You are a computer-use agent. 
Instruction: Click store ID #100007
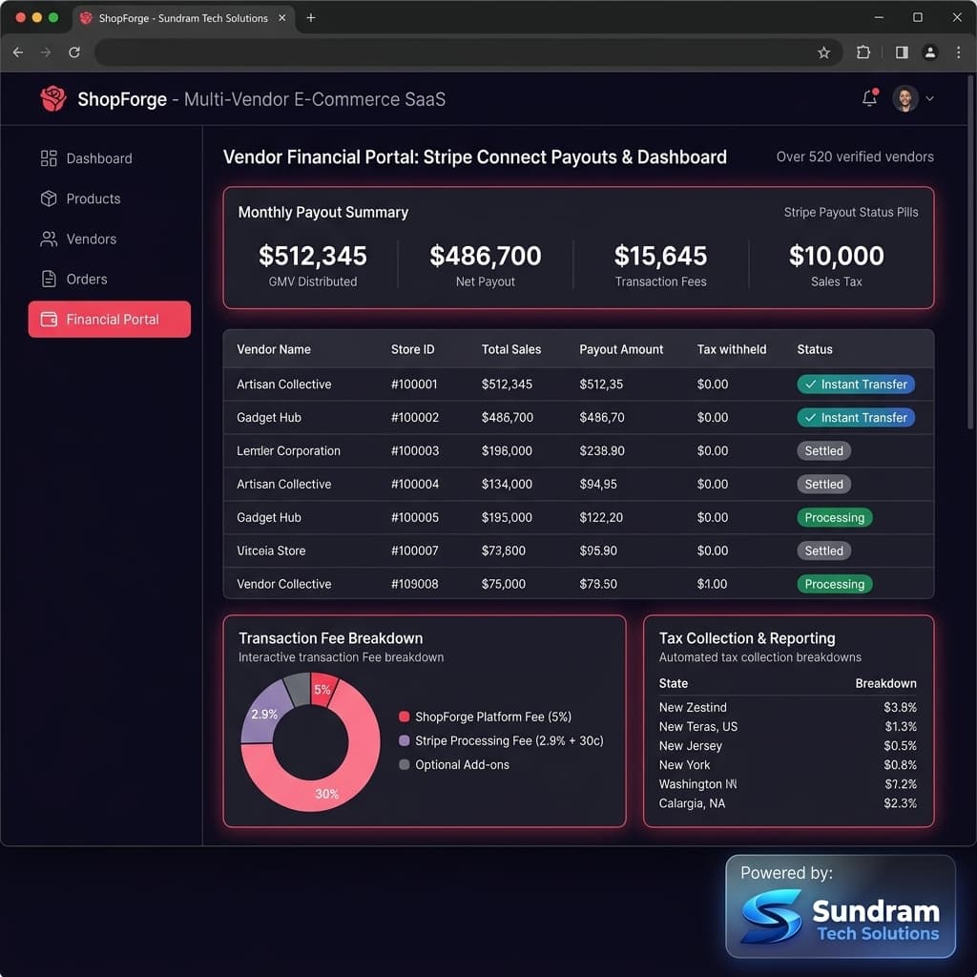tap(414, 551)
